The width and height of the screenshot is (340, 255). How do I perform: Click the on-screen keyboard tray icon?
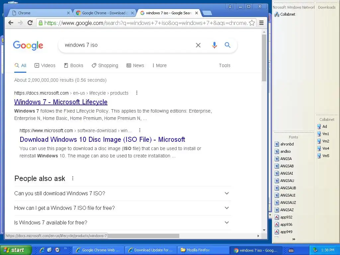(x=291, y=250)
